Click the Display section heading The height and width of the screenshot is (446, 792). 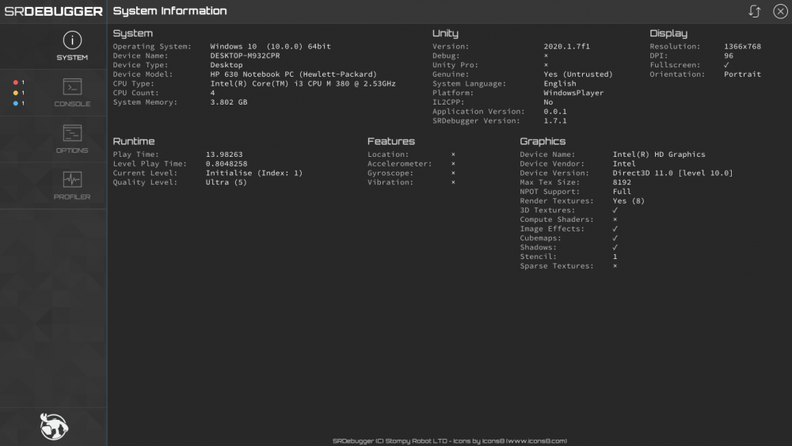pyautogui.click(x=668, y=33)
